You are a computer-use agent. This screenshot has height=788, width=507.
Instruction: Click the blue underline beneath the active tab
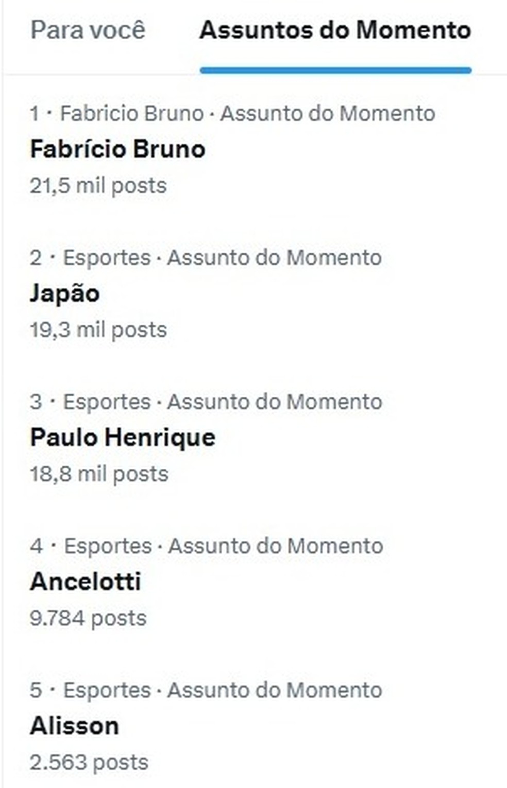tap(335, 70)
